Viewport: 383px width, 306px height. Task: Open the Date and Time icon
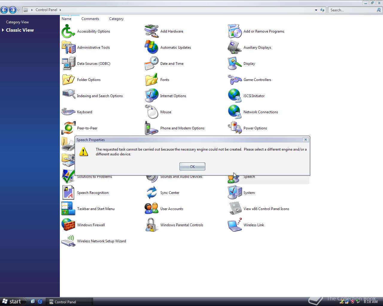(x=152, y=64)
